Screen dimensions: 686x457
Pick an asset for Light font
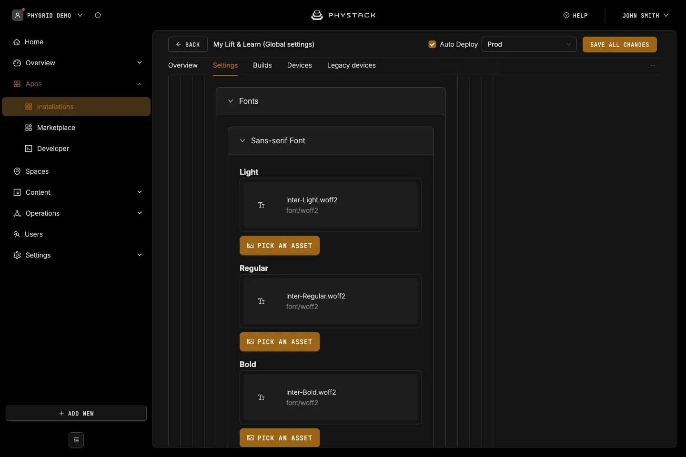click(x=280, y=246)
